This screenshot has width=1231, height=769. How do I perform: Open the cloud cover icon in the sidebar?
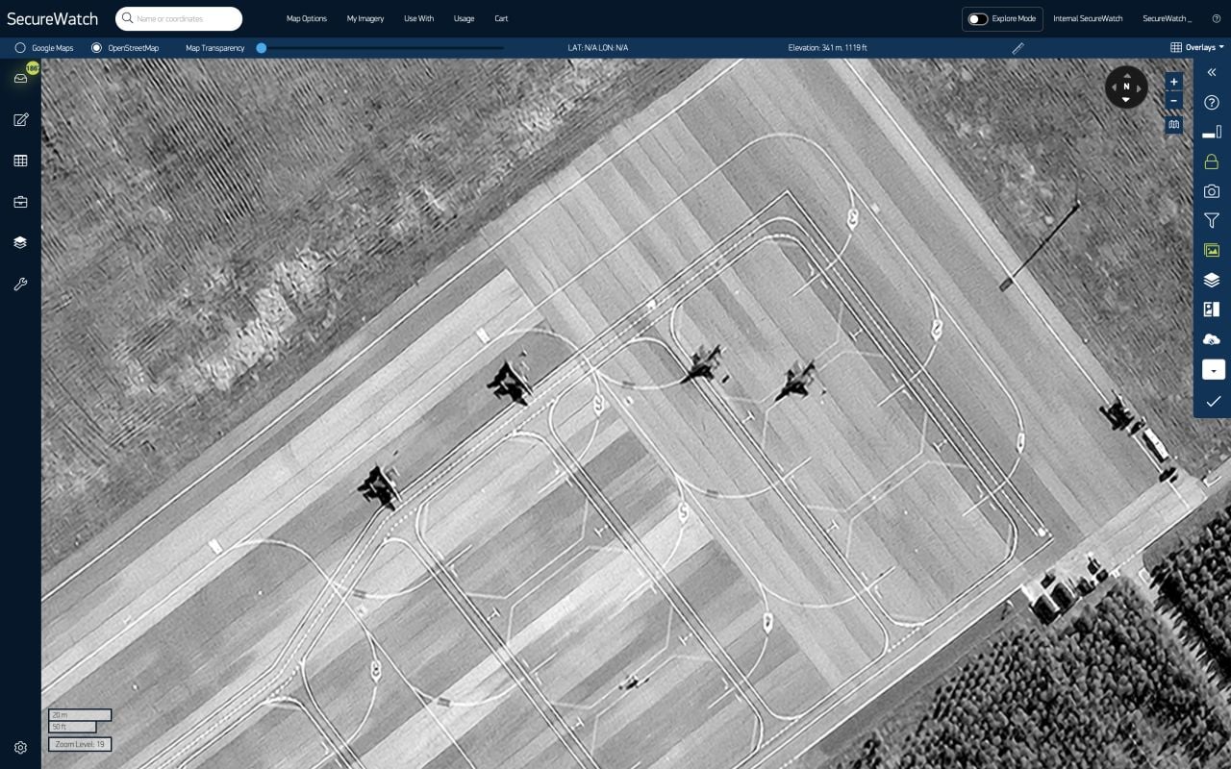(1211, 338)
